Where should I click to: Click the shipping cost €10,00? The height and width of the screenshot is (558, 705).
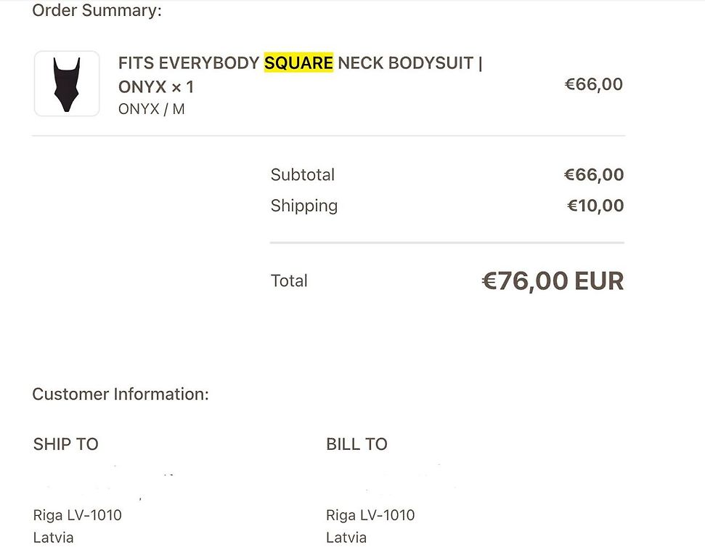point(595,206)
